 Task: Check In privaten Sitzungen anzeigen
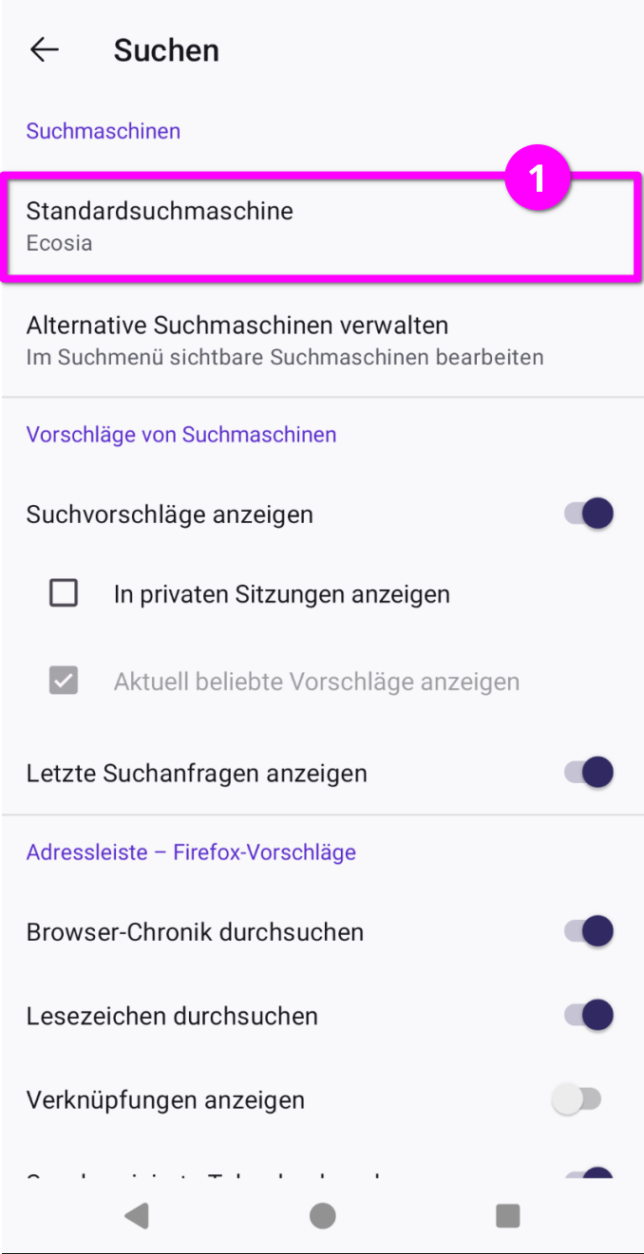[x=64, y=592]
